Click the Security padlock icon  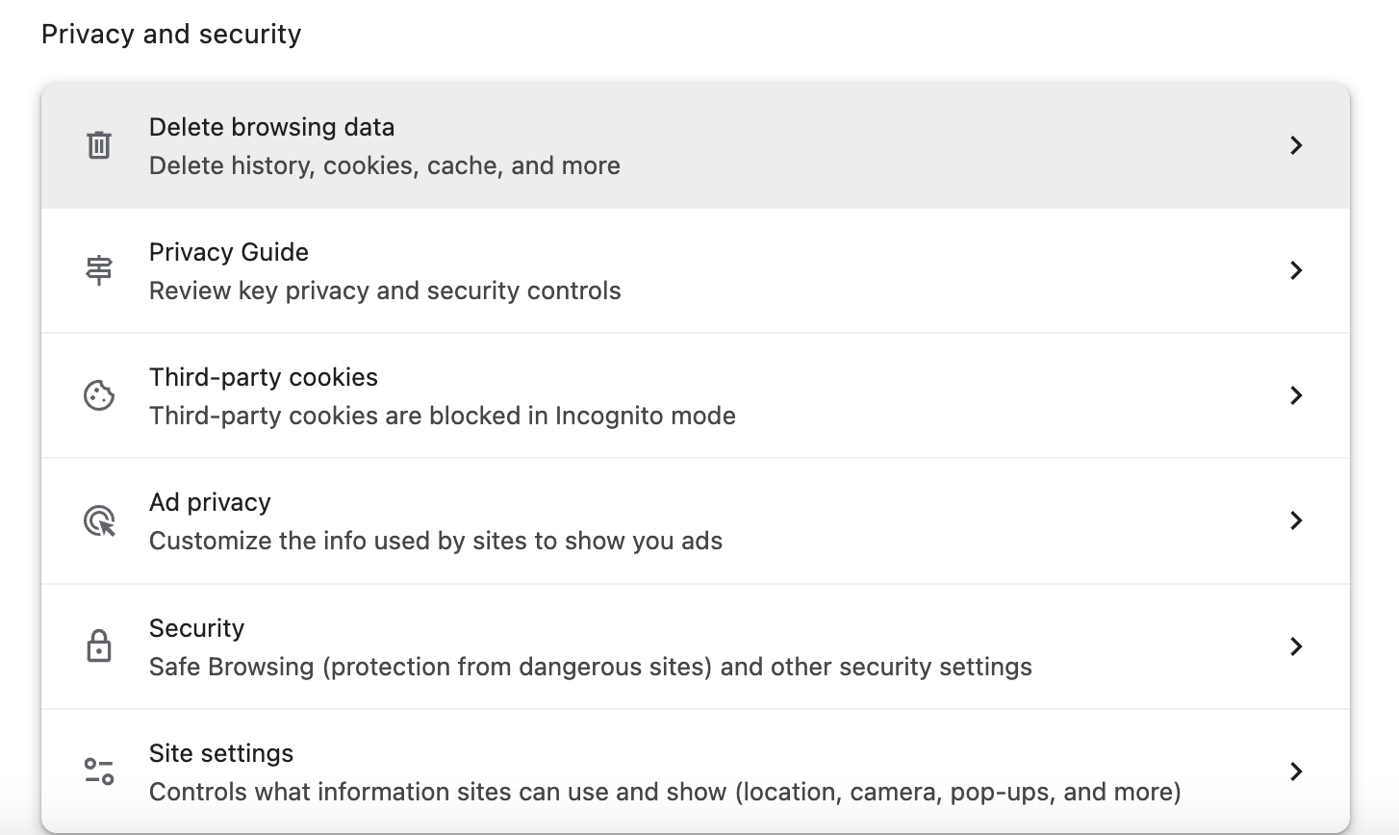98,645
